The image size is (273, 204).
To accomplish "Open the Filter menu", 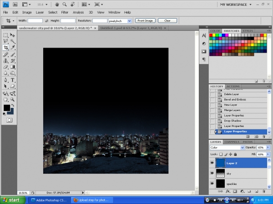I will pyautogui.click(x=65, y=12).
